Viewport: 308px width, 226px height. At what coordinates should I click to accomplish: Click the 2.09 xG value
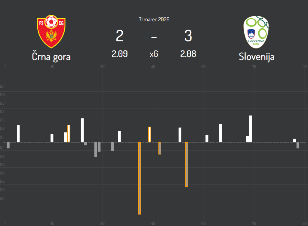click(119, 54)
